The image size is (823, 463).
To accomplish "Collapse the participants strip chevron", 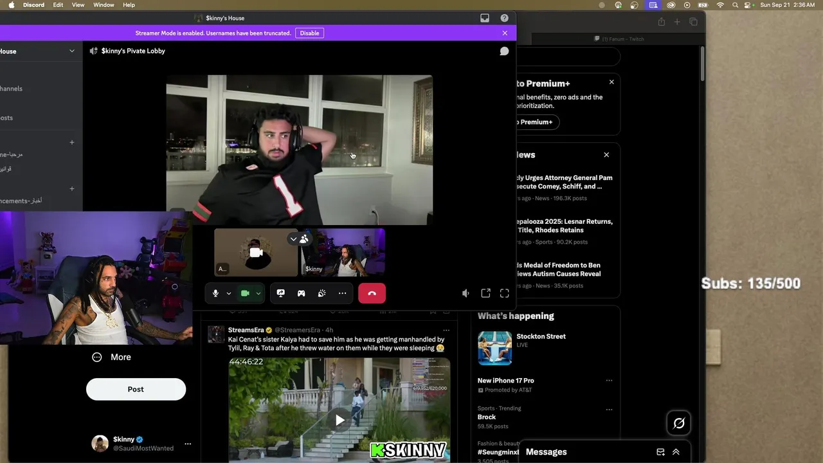I will [x=293, y=239].
